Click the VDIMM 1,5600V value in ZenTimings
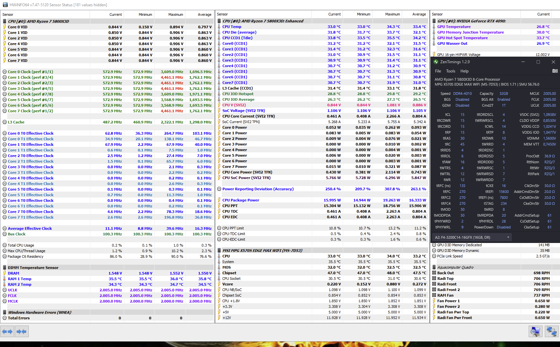560x347 pixels. click(549, 138)
